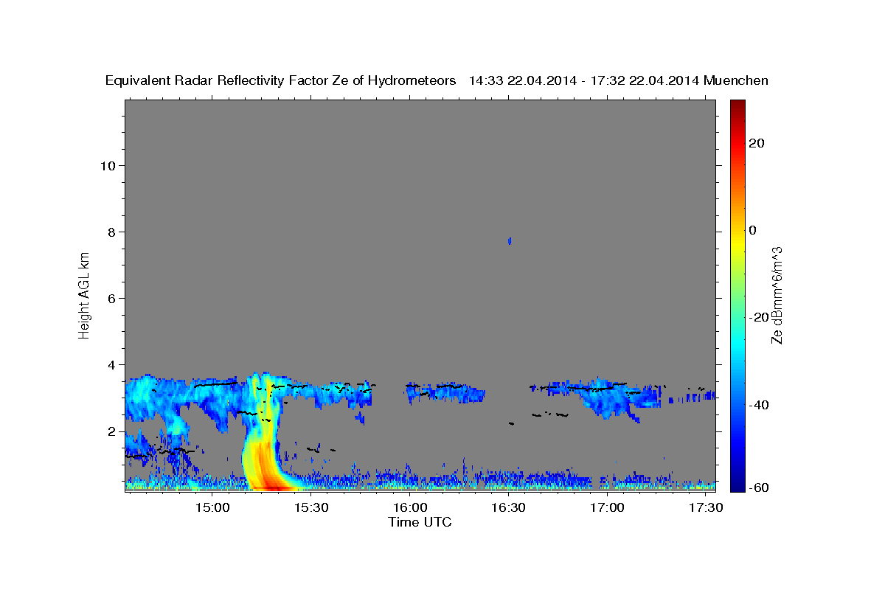Click the colorbar value '-20'
This screenshot has width=885, height=590.
pyautogui.click(x=760, y=317)
